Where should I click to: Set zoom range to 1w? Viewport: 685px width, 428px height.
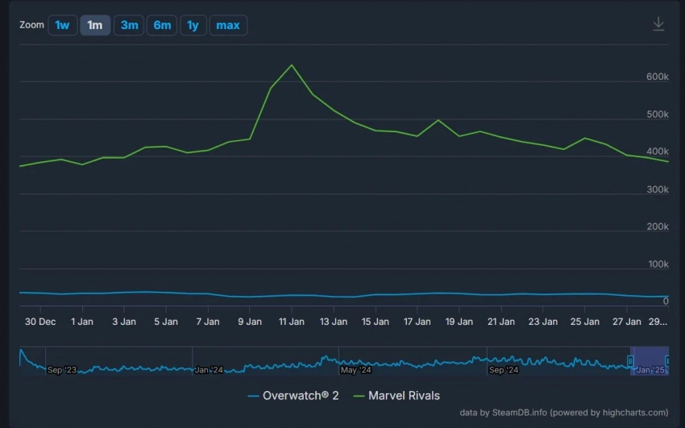click(x=62, y=25)
